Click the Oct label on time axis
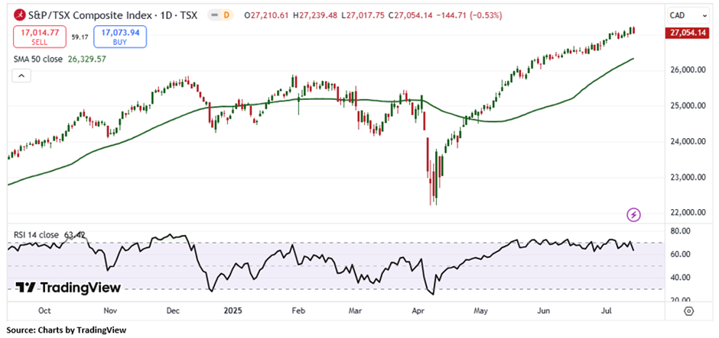 44,311
